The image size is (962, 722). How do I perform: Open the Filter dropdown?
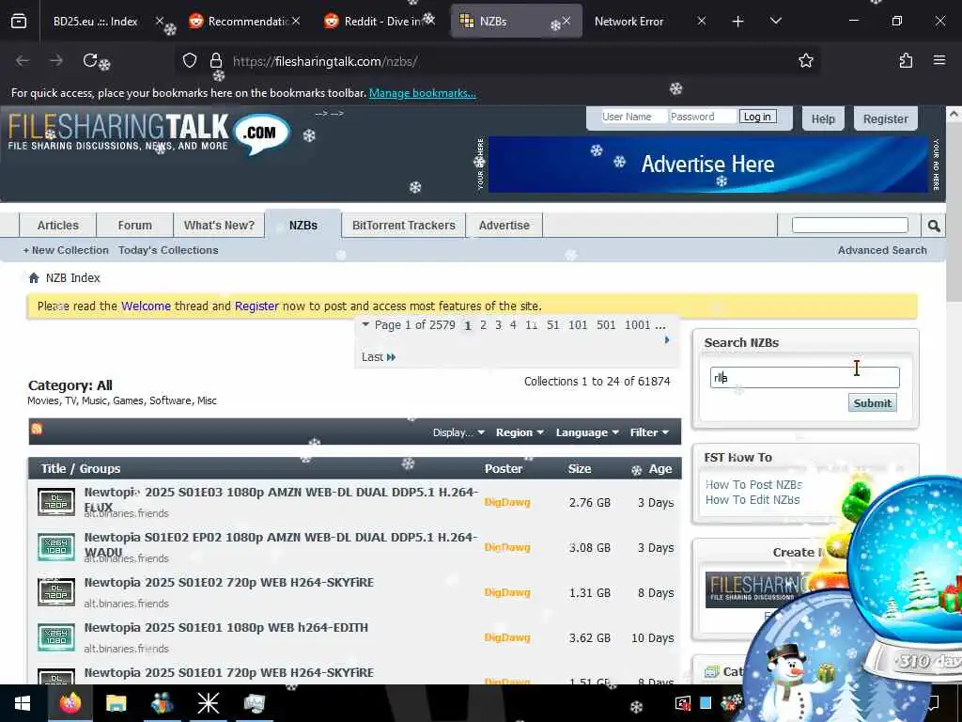point(649,432)
